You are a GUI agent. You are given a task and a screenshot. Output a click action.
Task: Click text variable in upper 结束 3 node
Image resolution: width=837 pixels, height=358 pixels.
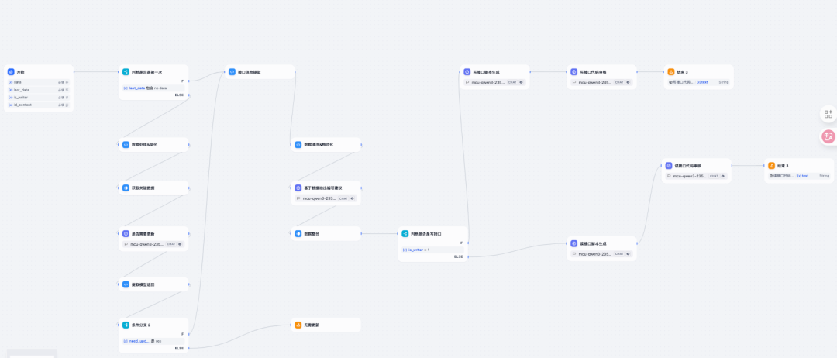point(702,82)
